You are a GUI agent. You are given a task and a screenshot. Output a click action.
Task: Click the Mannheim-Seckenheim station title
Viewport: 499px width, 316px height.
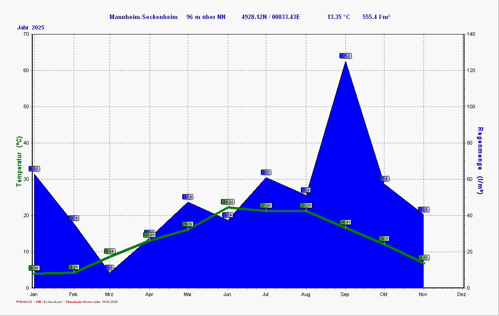pos(143,17)
